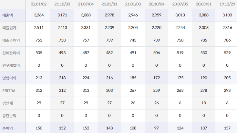
Task: Select 판매관리비 value 519
Action: [x=180, y=52]
